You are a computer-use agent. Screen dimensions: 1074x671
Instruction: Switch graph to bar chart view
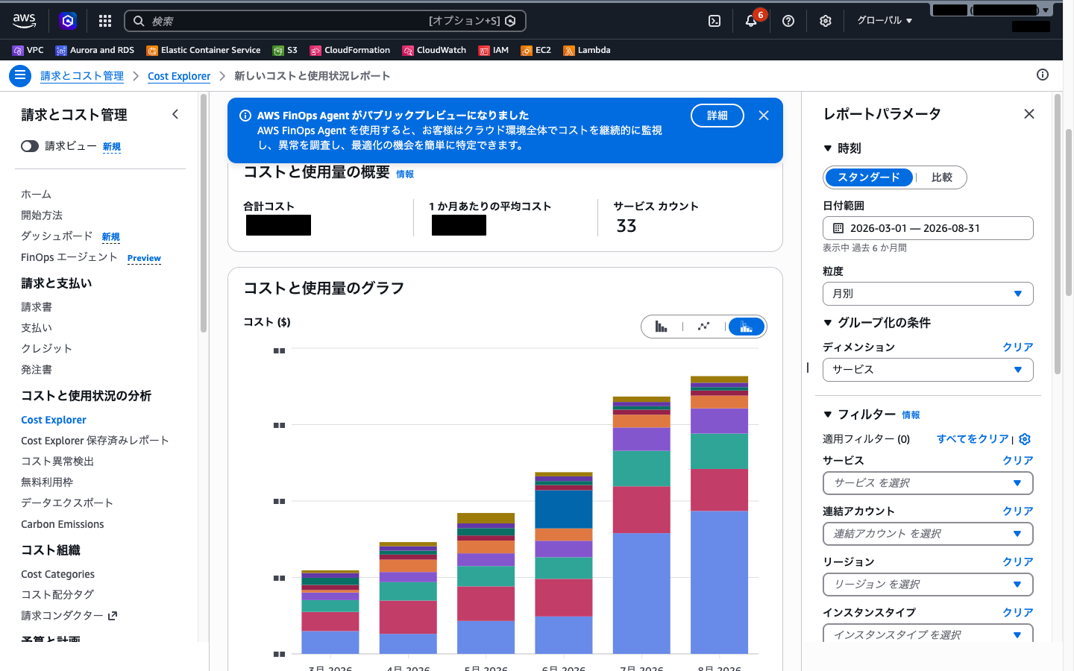[x=662, y=327]
